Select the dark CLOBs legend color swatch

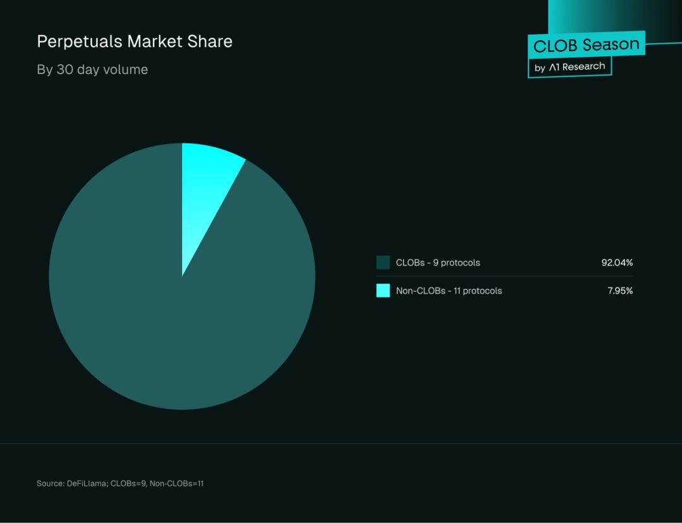pyautogui.click(x=383, y=263)
